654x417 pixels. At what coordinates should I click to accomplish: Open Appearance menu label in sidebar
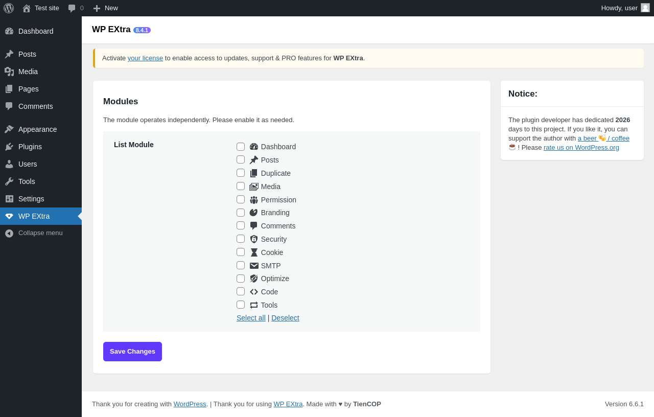[38, 129]
